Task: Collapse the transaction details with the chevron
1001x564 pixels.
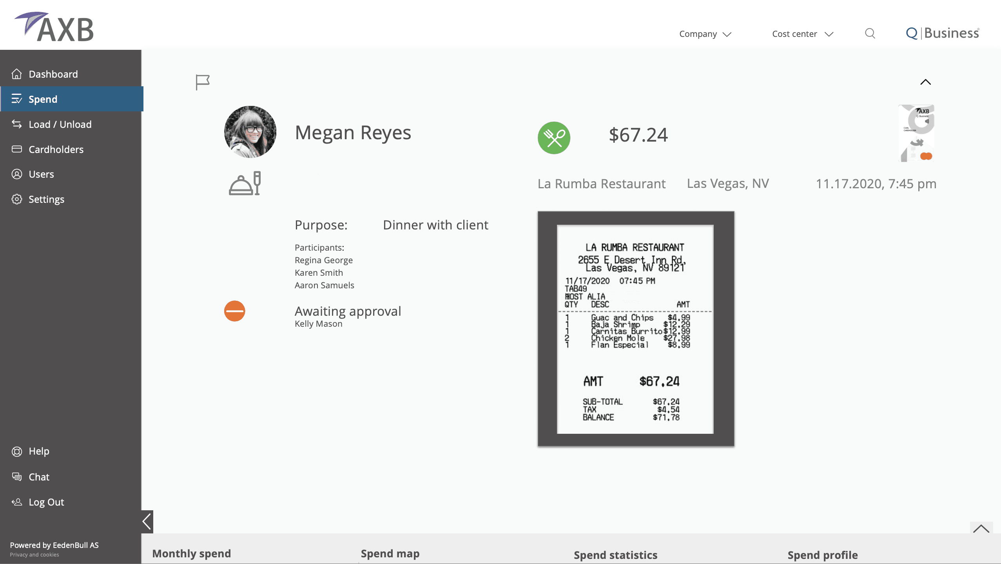Action: click(x=925, y=82)
